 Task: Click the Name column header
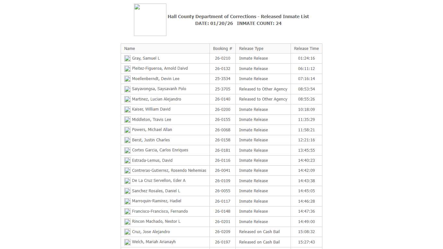click(129, 48)
